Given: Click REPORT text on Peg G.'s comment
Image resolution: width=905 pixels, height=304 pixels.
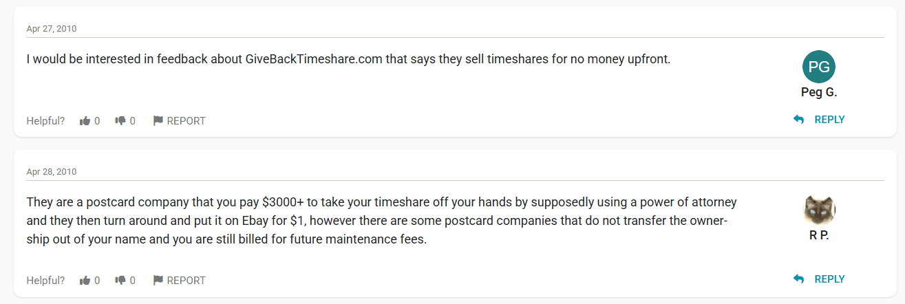Looking at the screenshot, I should 186,121.
